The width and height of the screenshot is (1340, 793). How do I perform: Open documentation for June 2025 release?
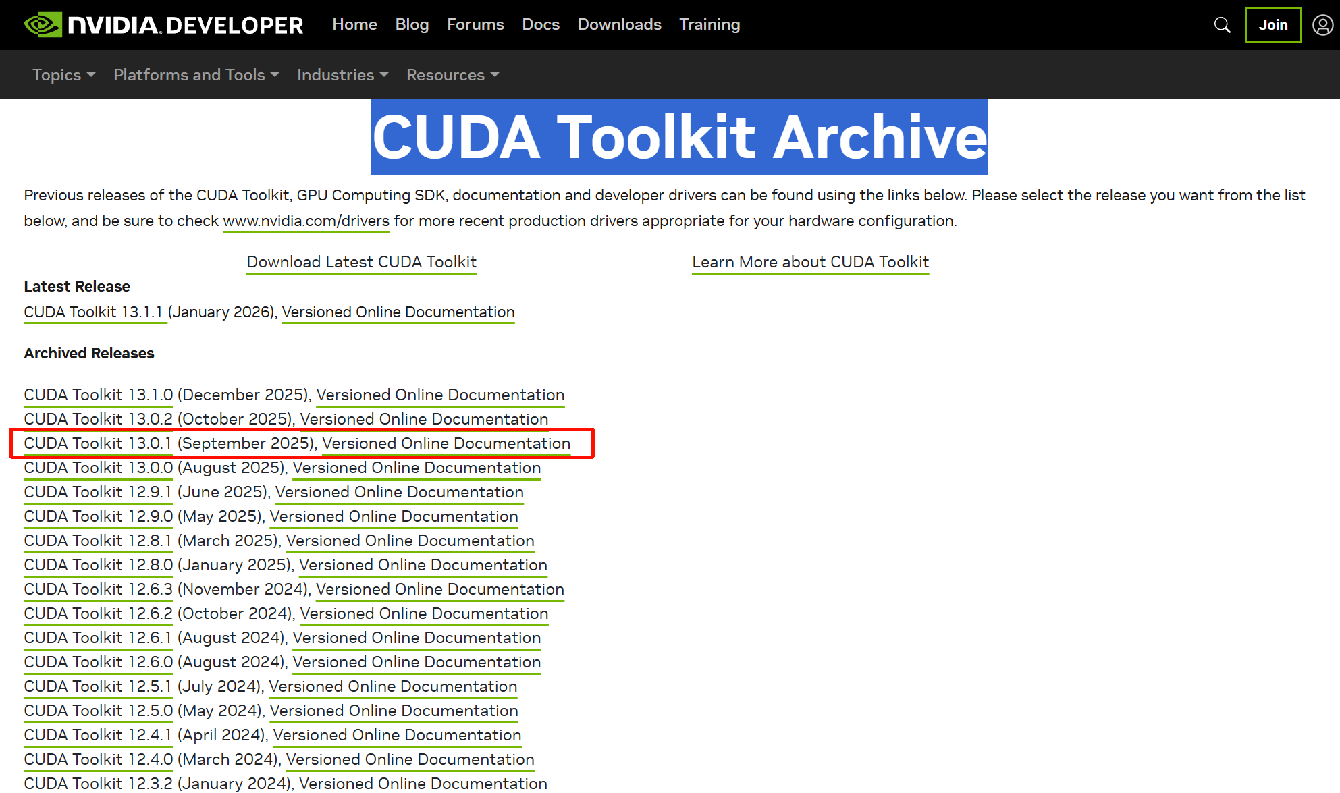(x=399, y=493)
